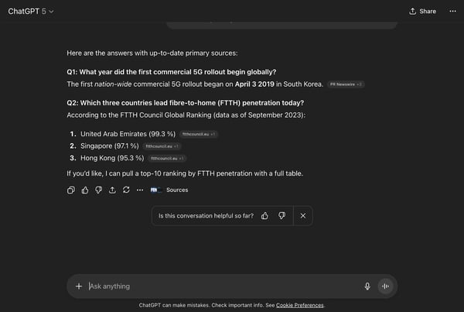Copy the response with the copy icon

[x=71, y=190]
